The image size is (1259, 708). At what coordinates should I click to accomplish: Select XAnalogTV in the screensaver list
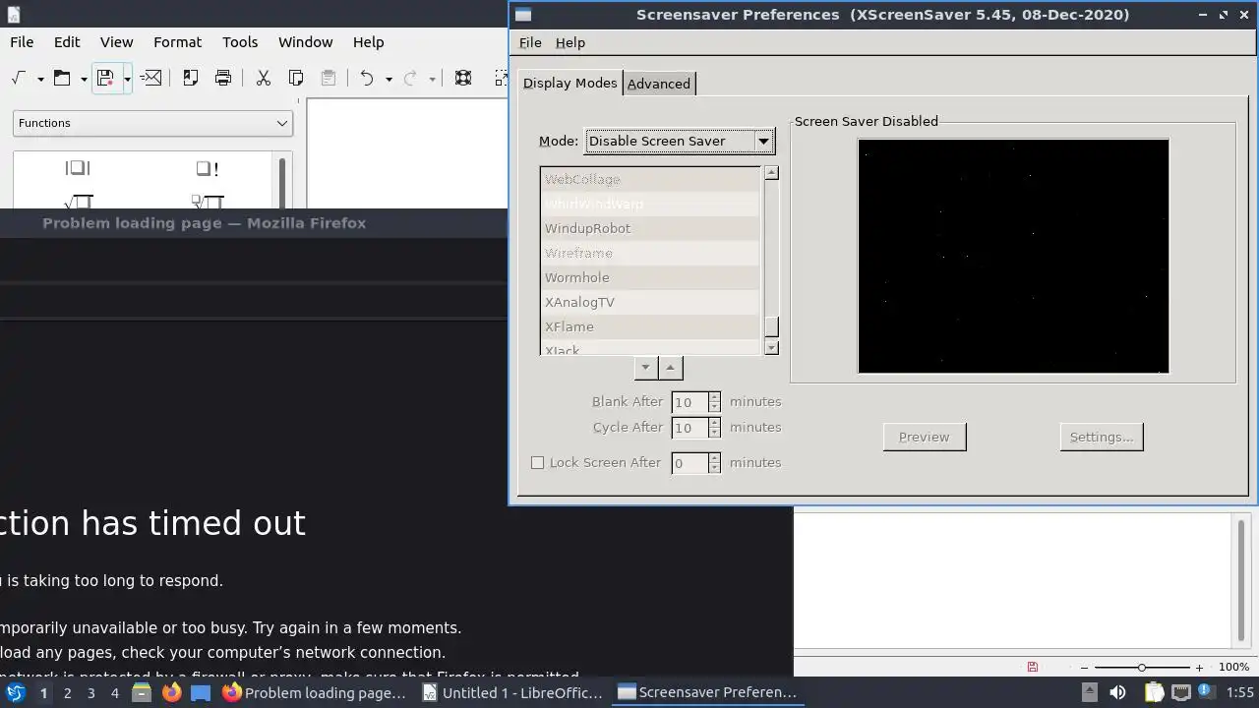click(650, 302)
